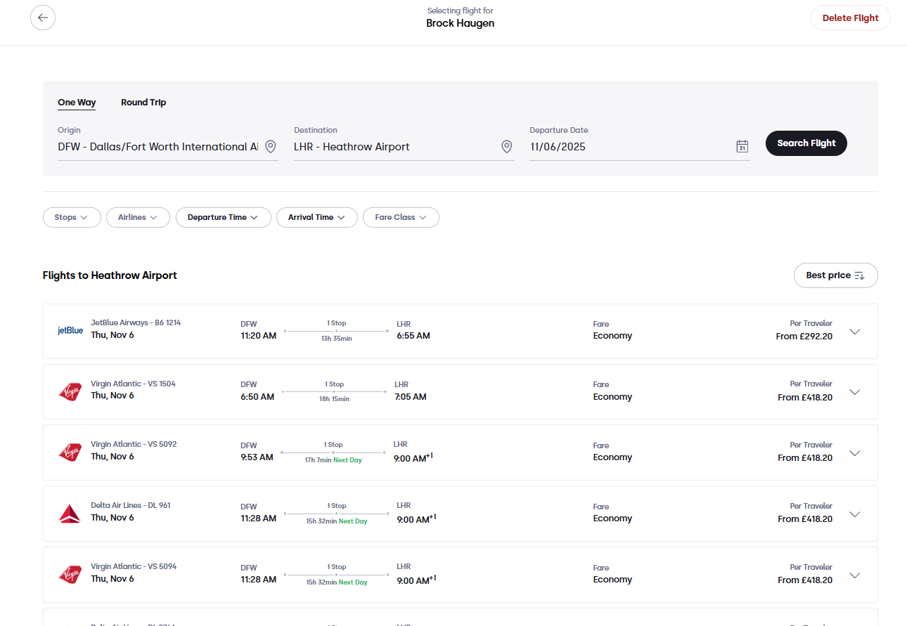This screenshot has width=907, height=626.
Task: Open the Airlines filter dropdown
Action: coord(138,218)
